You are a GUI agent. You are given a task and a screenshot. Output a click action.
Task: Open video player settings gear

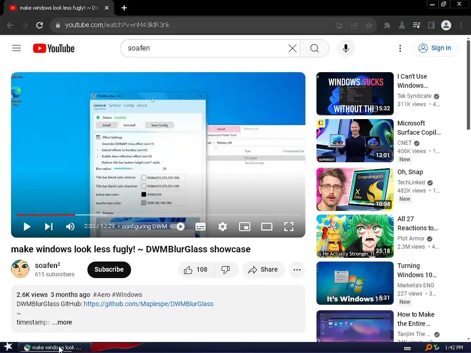[223, 227]
